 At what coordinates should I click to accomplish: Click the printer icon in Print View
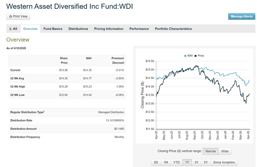(x=11, y=16)
